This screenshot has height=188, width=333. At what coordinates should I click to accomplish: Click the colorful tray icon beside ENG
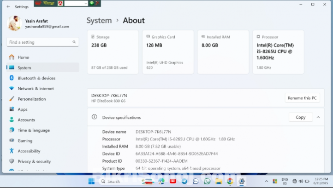(275, 181)
